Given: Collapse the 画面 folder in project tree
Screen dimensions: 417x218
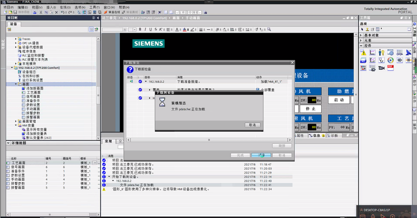Looking at the screenshot, I should [x=16, y=84].
